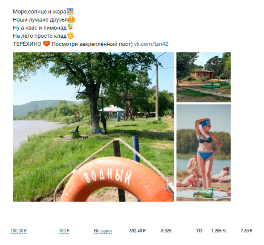Click the hugging face emoji
The height and width of the screenshot is (245, 264).
(x=71, y=20)
